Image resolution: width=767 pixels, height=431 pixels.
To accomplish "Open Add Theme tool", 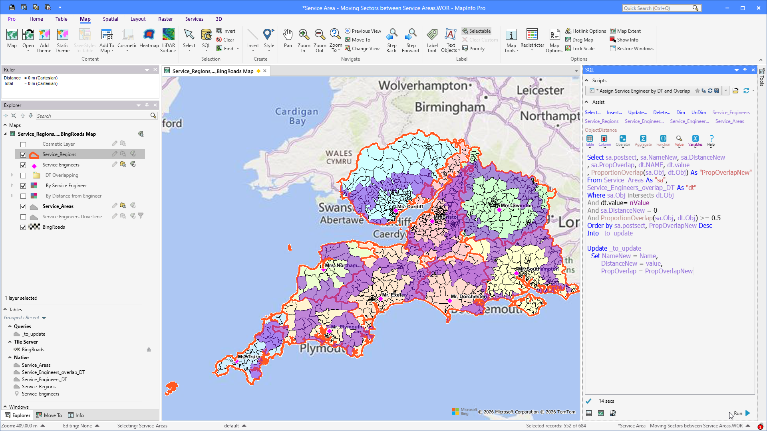I will [44, 41].
